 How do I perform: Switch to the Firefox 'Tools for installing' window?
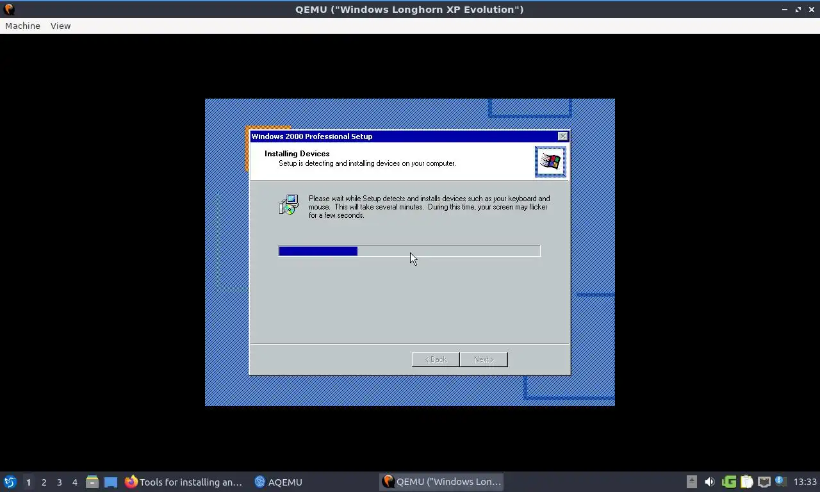184,482
